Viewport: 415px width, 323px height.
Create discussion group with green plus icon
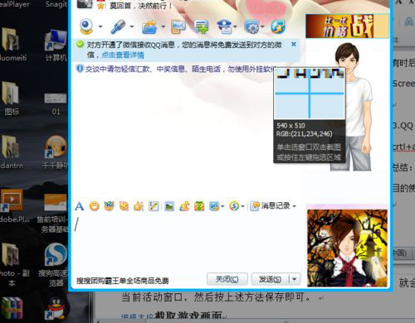(202, 27)
